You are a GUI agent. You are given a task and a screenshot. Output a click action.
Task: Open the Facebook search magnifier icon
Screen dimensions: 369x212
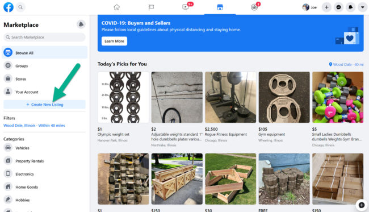[x=20, y=7]
